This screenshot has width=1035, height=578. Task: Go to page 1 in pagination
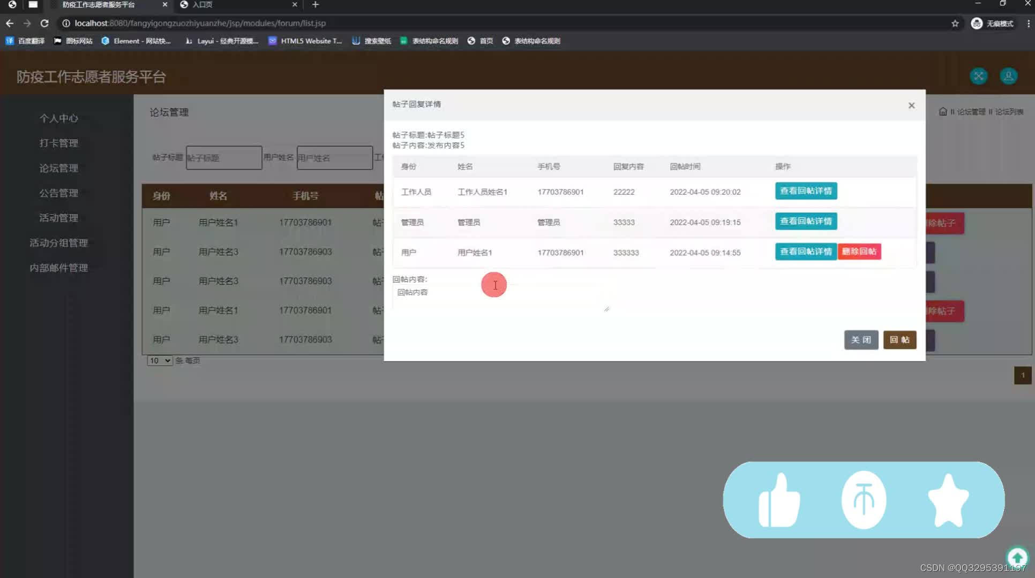1022,375
